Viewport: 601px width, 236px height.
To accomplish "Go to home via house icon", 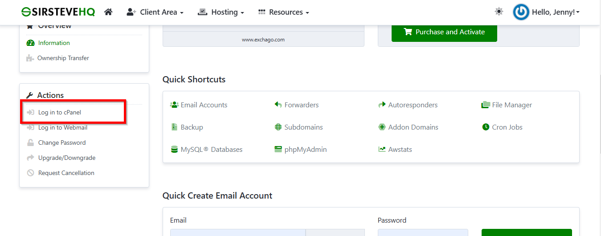I will pyautogui.click(x=108, y=12).
